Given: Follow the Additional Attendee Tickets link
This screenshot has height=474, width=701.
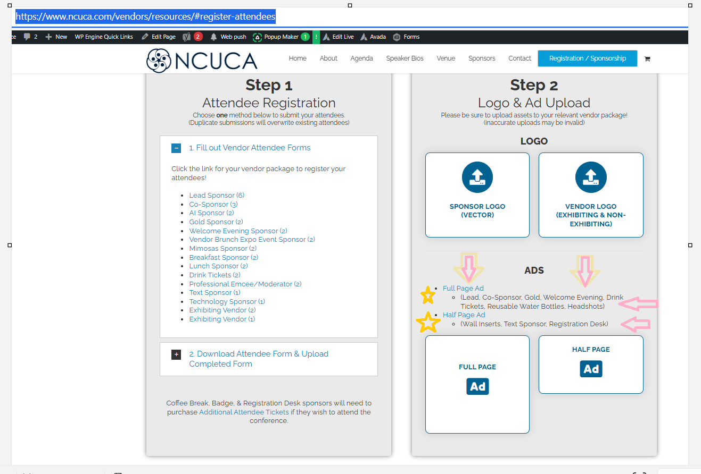Looking at the screenshot, I should (244, 412).
